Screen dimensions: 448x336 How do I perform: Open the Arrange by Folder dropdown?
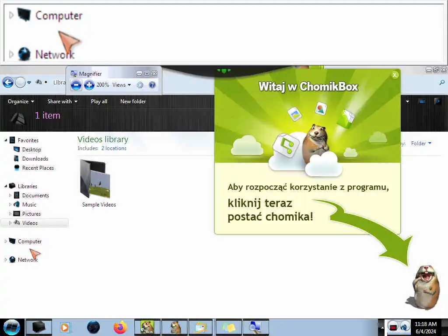click(x=421, y=143)
